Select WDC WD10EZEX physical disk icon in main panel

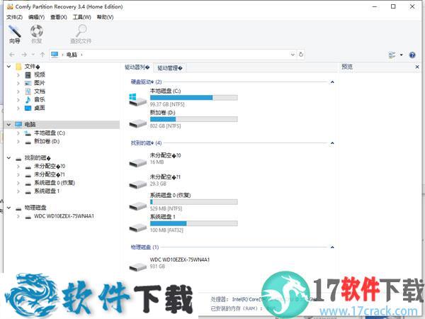[x=137, y=267]
